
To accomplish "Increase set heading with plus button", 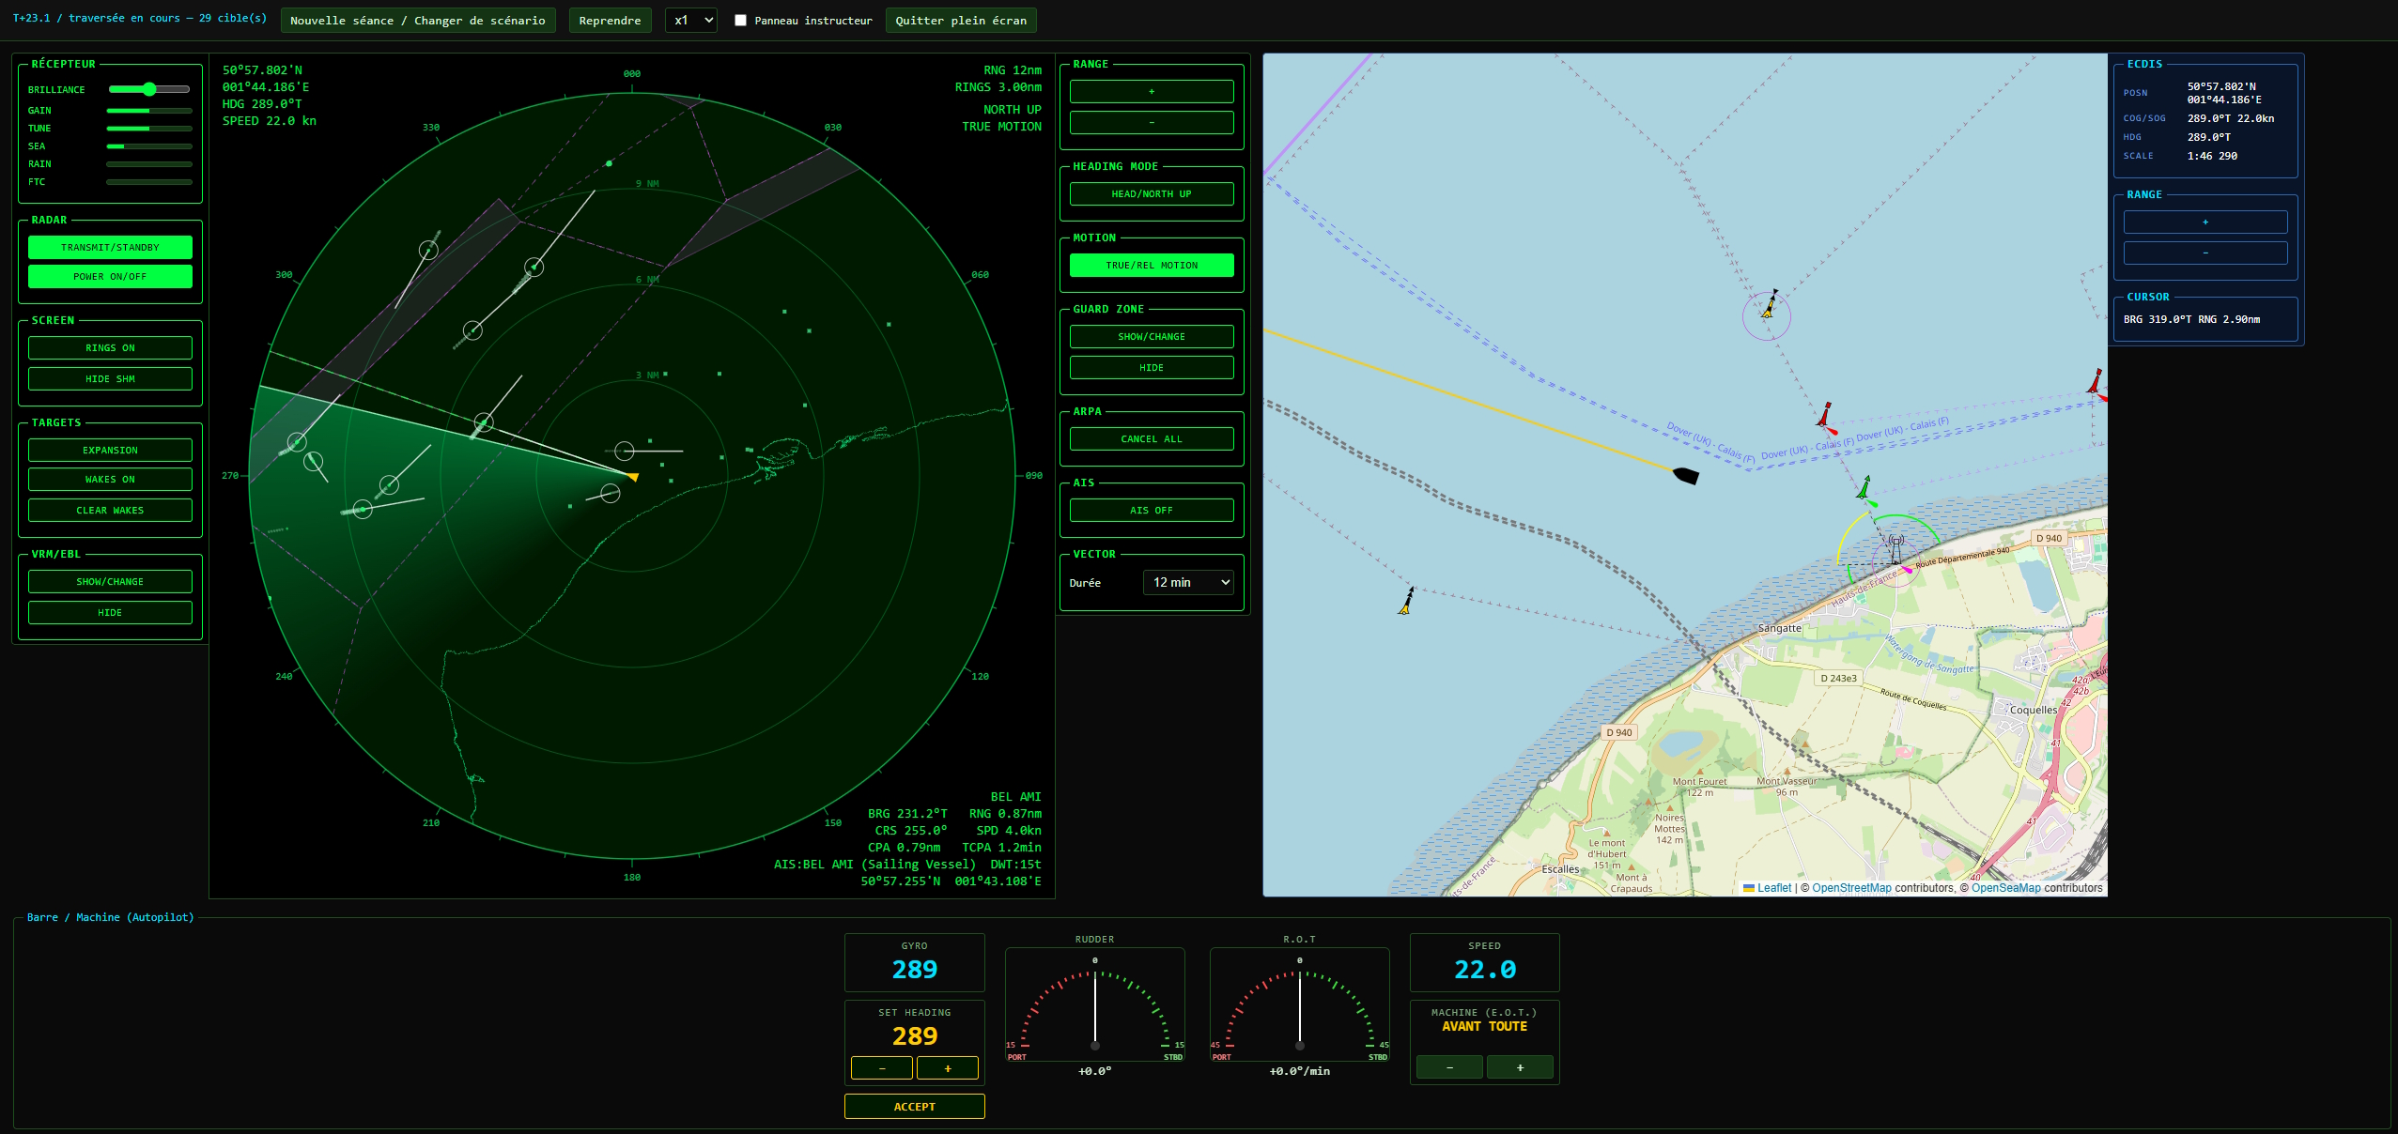I will pos(948,1068).
